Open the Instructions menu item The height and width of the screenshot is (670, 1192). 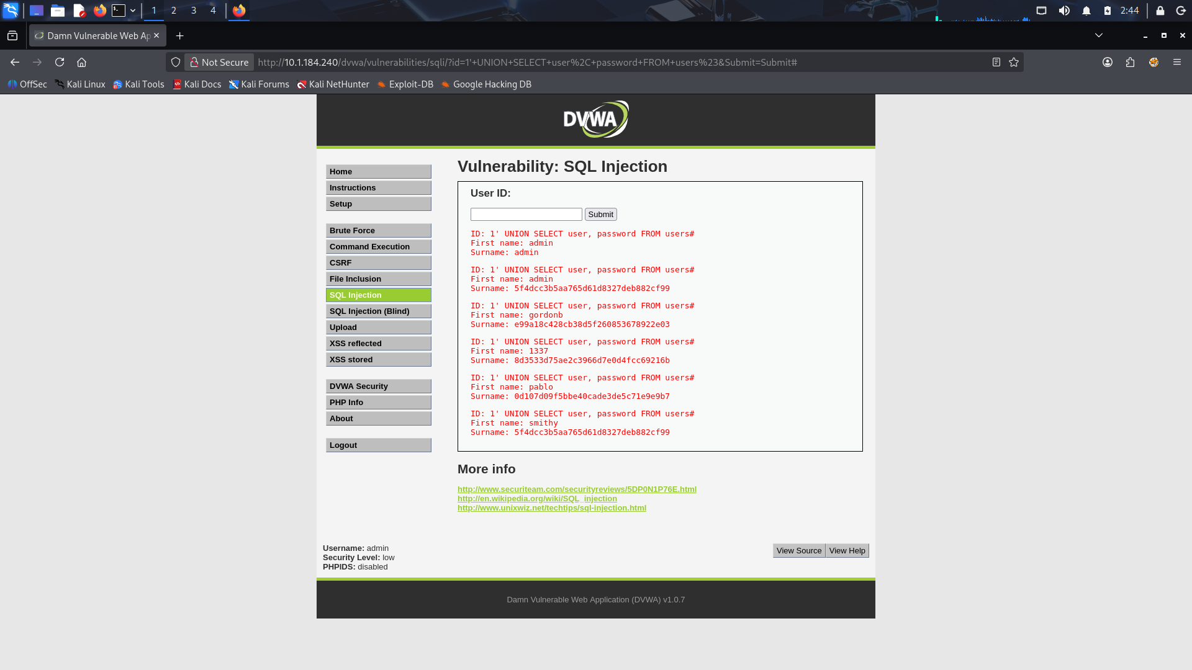click(379, 188)
